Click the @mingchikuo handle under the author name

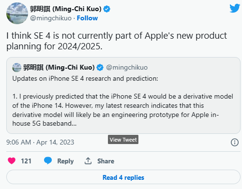(x=51, y=18)
